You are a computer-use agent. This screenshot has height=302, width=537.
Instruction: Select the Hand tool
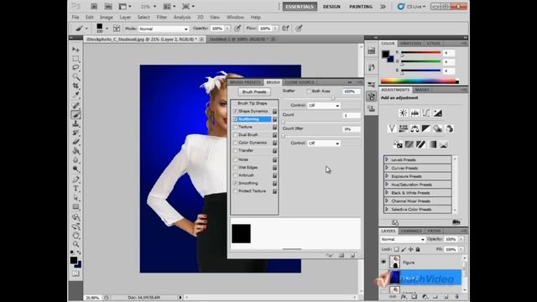76,236
